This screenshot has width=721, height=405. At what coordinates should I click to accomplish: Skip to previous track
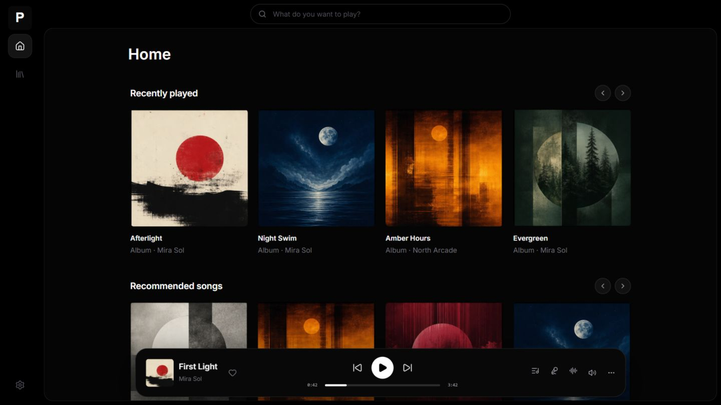click(357, 367)
